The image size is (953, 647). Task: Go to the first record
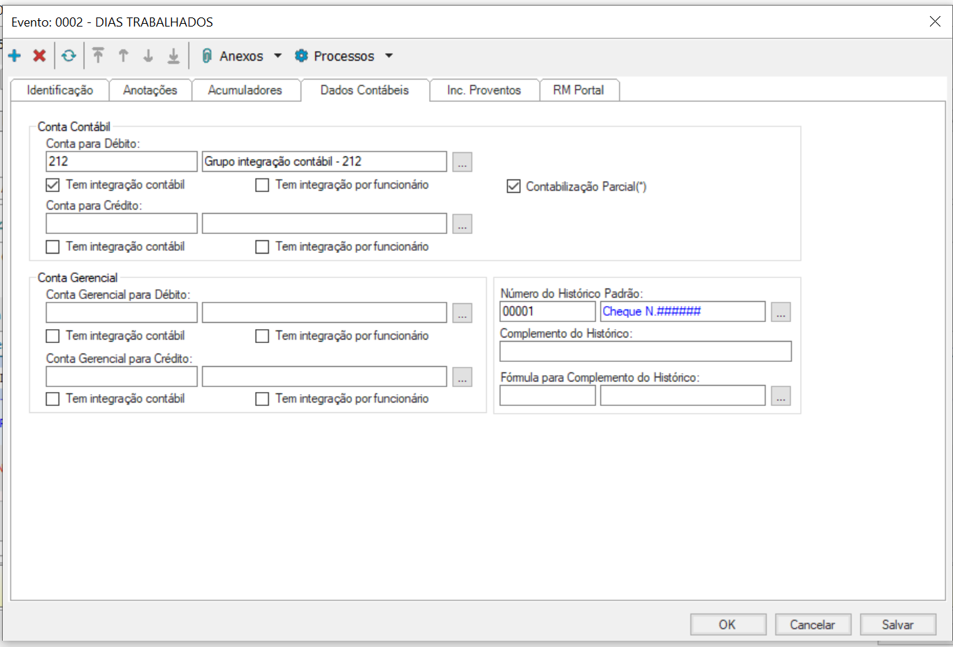98,56
